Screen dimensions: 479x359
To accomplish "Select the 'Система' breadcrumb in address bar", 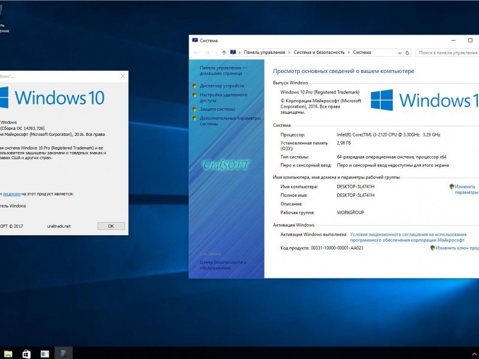I will pyautogui.click(x=362, y=53).
